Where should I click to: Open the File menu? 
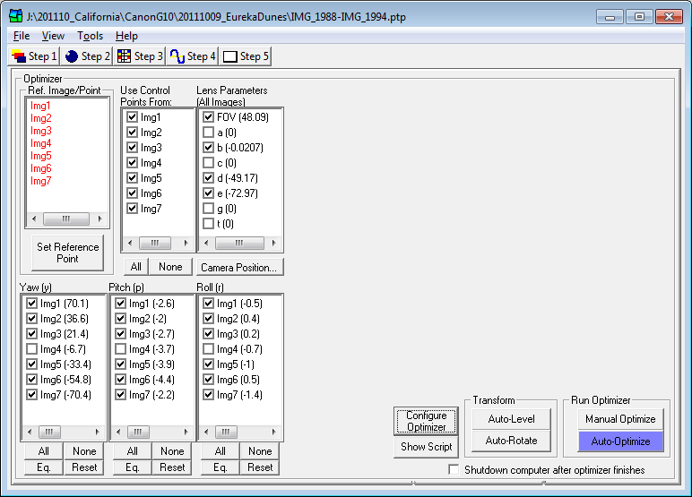coord(22,36)
